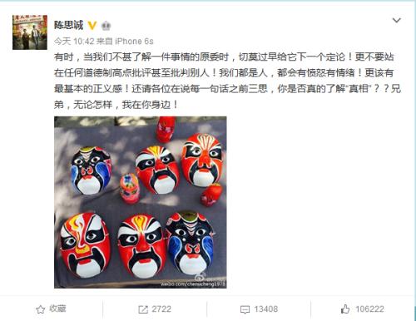Screen dimensions: 416x321
Task: Open the post options chevron menu
Action: click(x=397, y=20)
